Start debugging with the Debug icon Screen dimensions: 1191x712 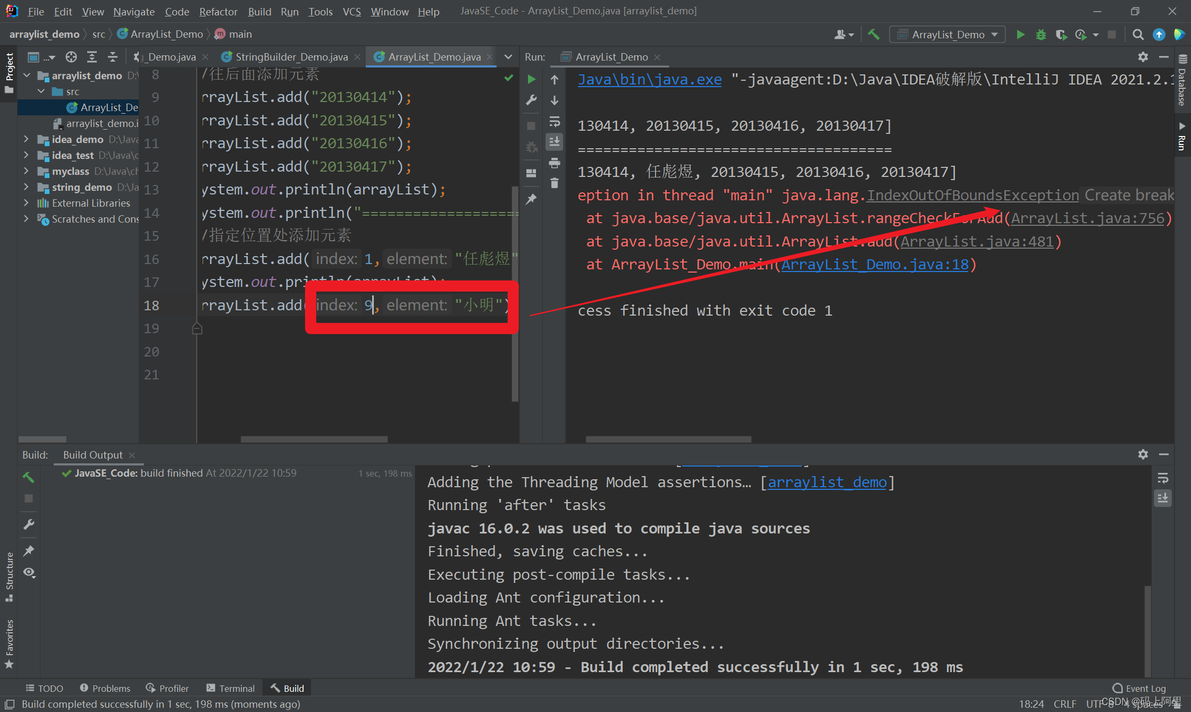click(x=1041, y=34)
